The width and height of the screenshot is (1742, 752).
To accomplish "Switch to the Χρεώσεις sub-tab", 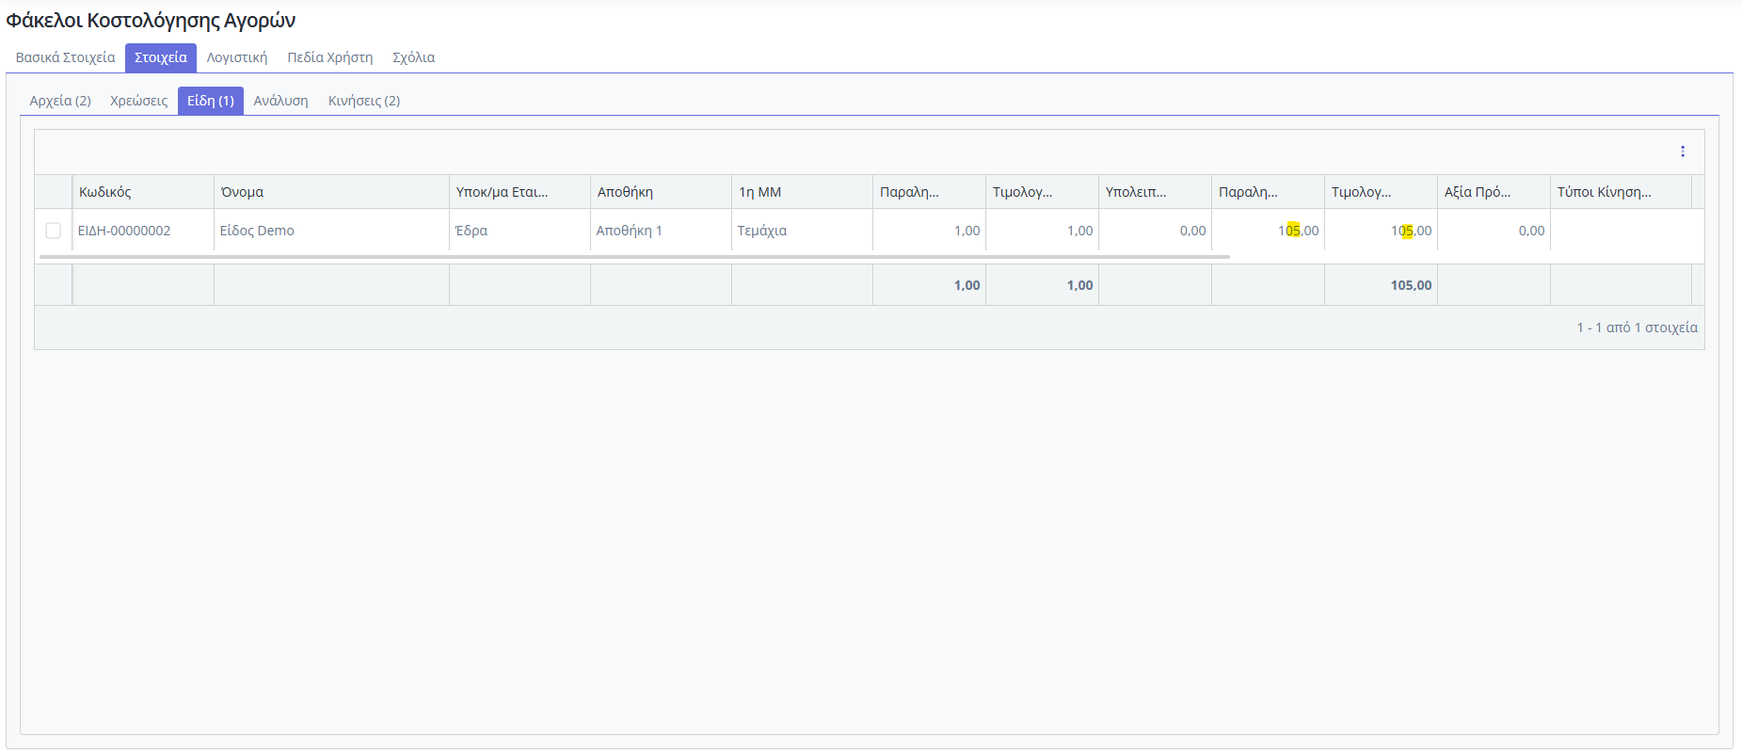I will (138, 101).
